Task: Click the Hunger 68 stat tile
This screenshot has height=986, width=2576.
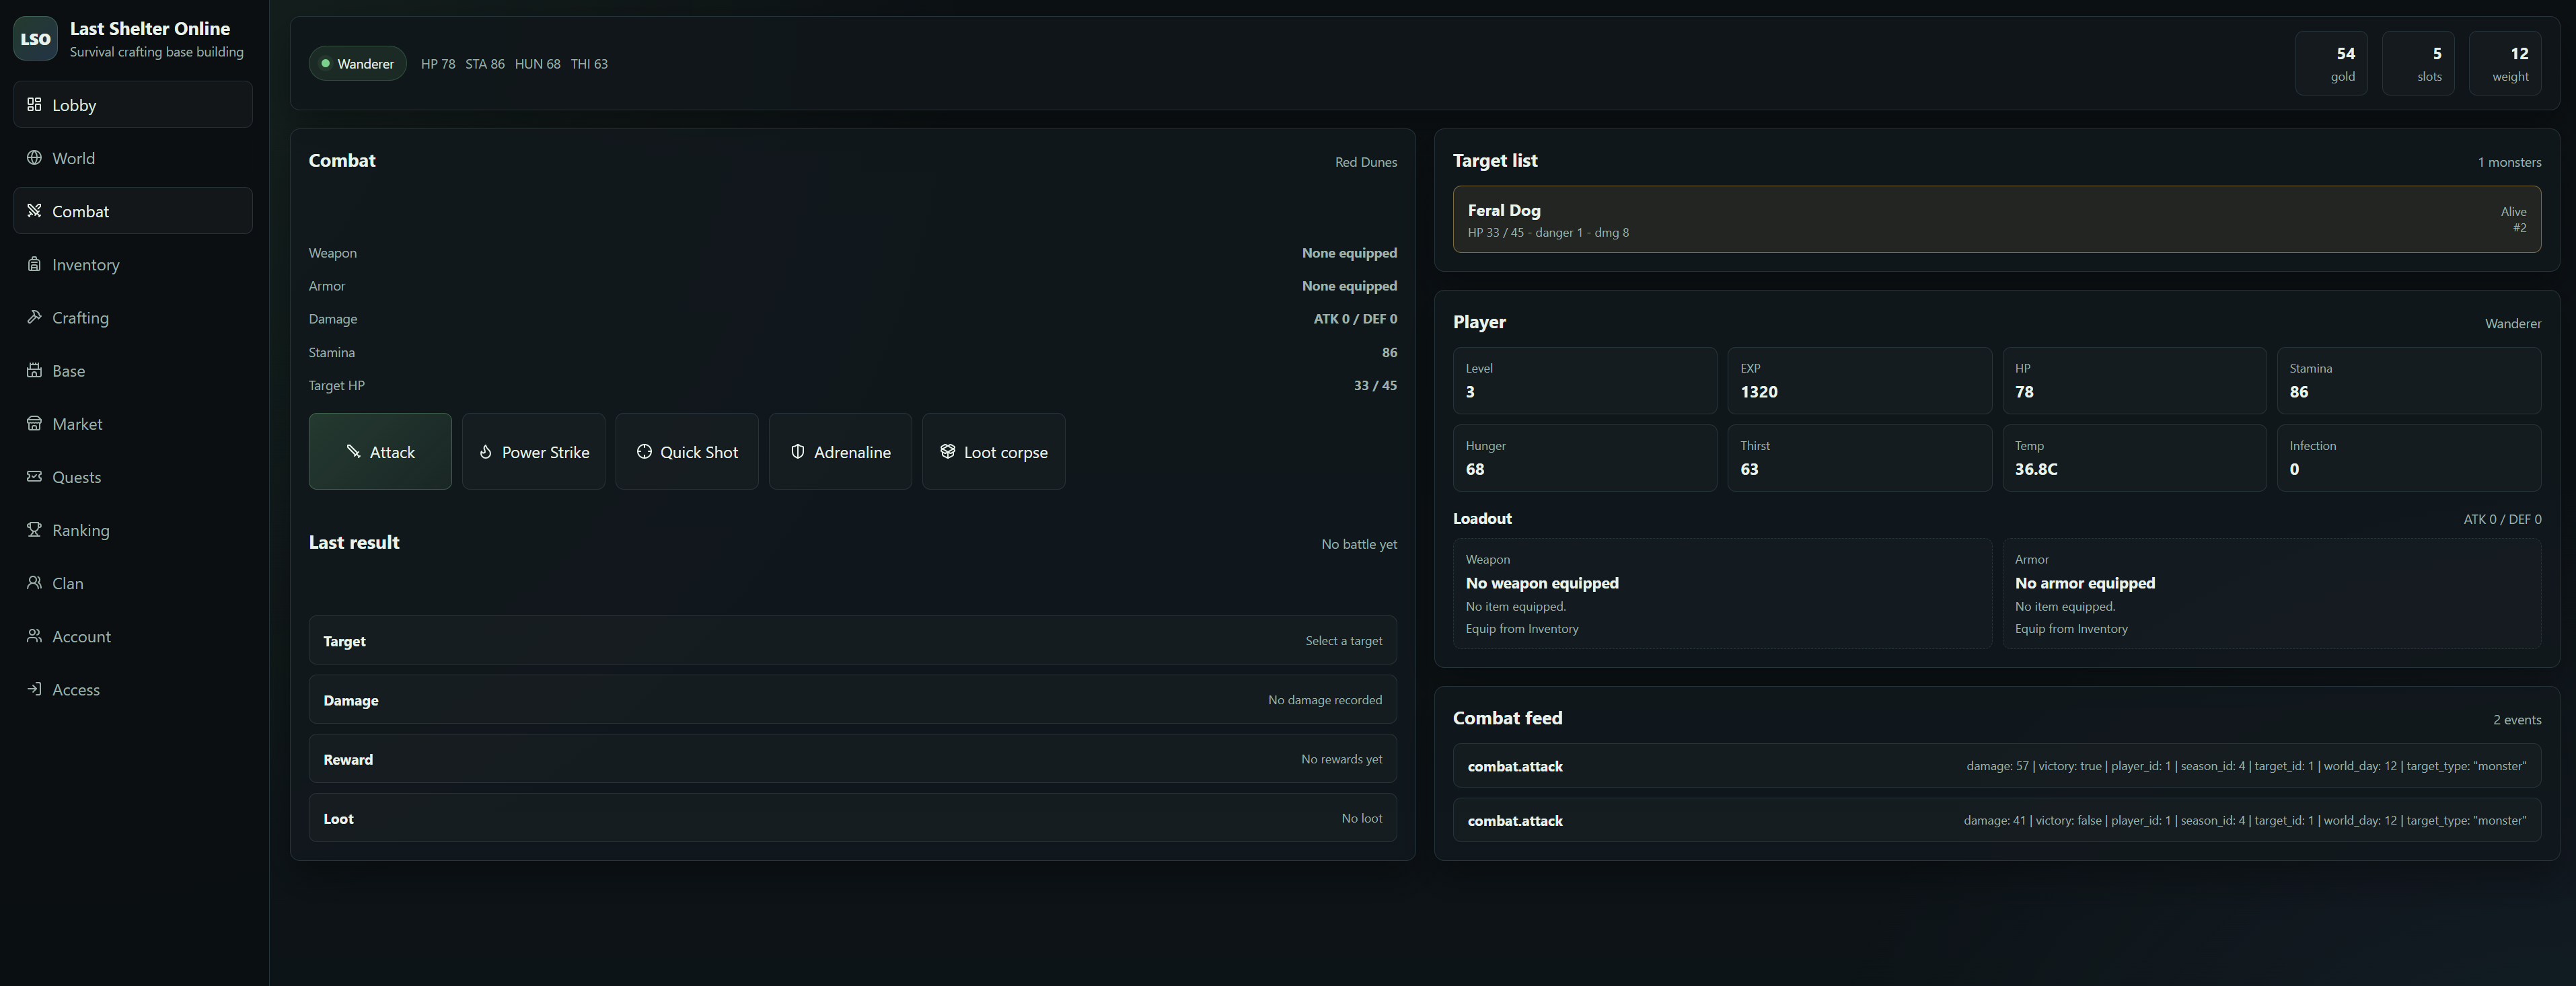Action: pos(1584,457)
